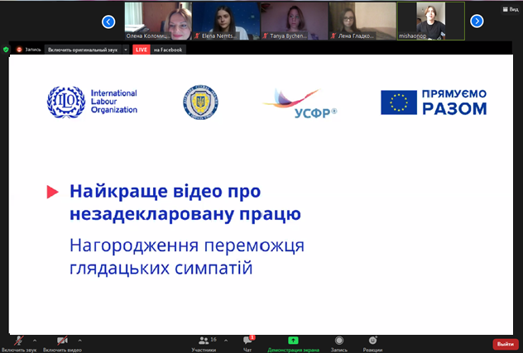Expand video options caret beside camera
This screenshot has width=523, height=353.
[x=79, y=341]
